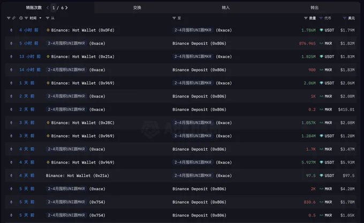Click the Ethereum icon on the 5 小时 前 row

tap(11, 43)
